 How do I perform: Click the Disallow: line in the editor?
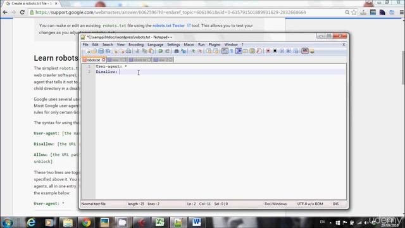coord(106,72)
